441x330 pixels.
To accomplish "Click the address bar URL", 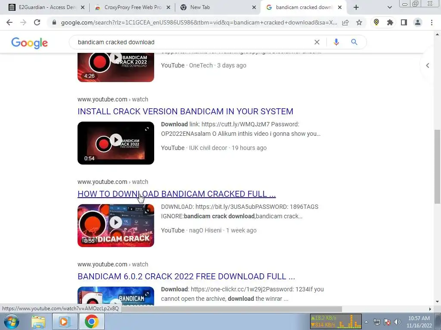I will (199, 22).
